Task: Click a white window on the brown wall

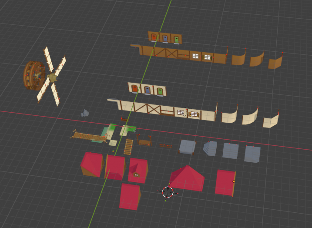Action: (x=195, y=56)
